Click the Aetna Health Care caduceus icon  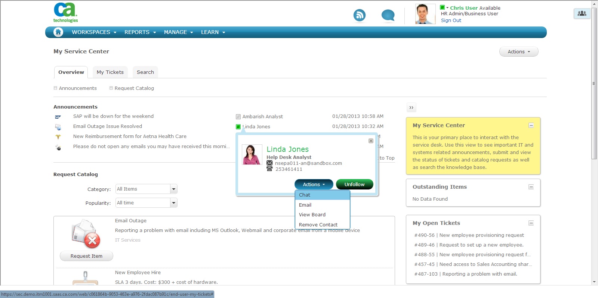[x=58, y=137]
